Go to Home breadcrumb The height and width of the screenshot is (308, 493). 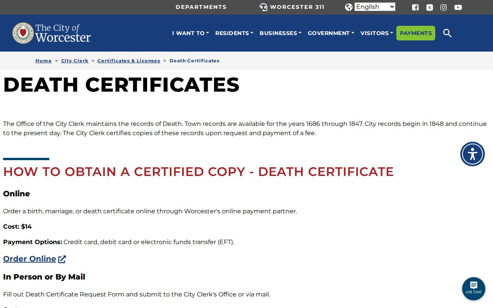point(44,61)
